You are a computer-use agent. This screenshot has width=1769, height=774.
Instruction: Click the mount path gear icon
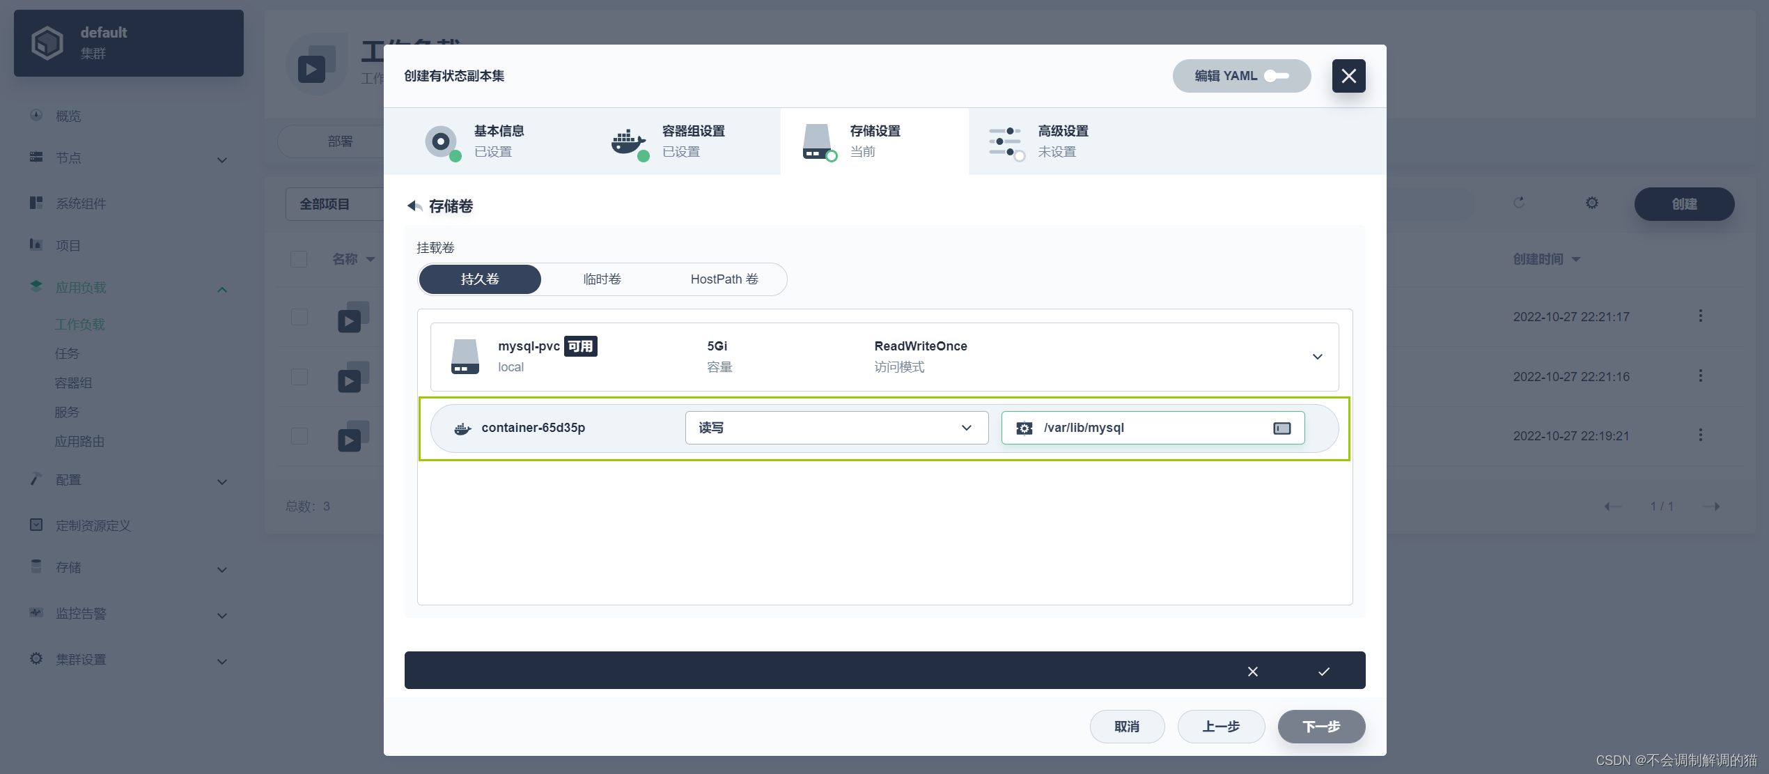click(x=1024, y=428)
